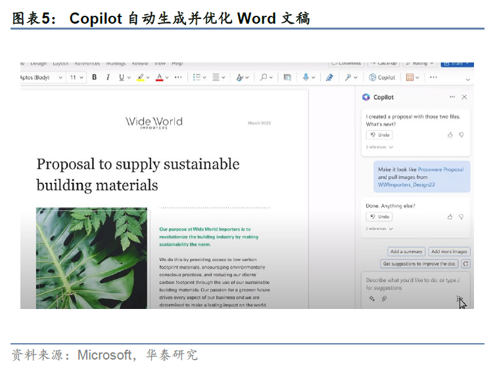This screenshot has width=497, height=378.
Task: Open the Editor pen icon
Action: click(329, 77)
